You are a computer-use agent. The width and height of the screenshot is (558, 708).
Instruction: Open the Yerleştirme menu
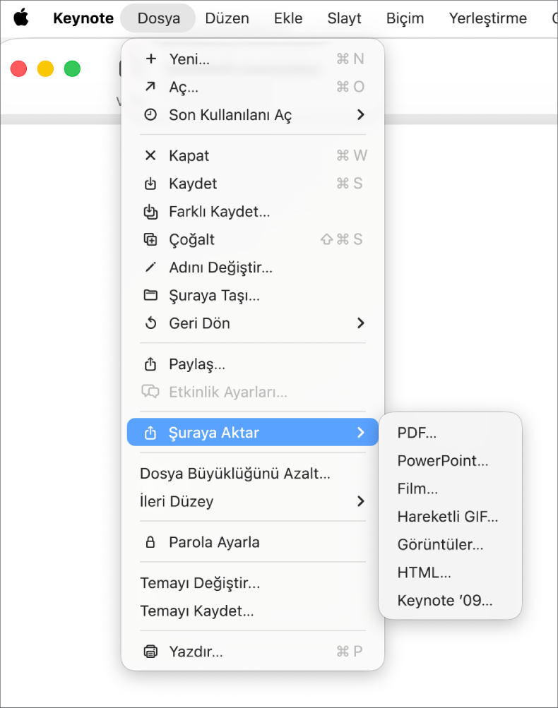point(488,18)
